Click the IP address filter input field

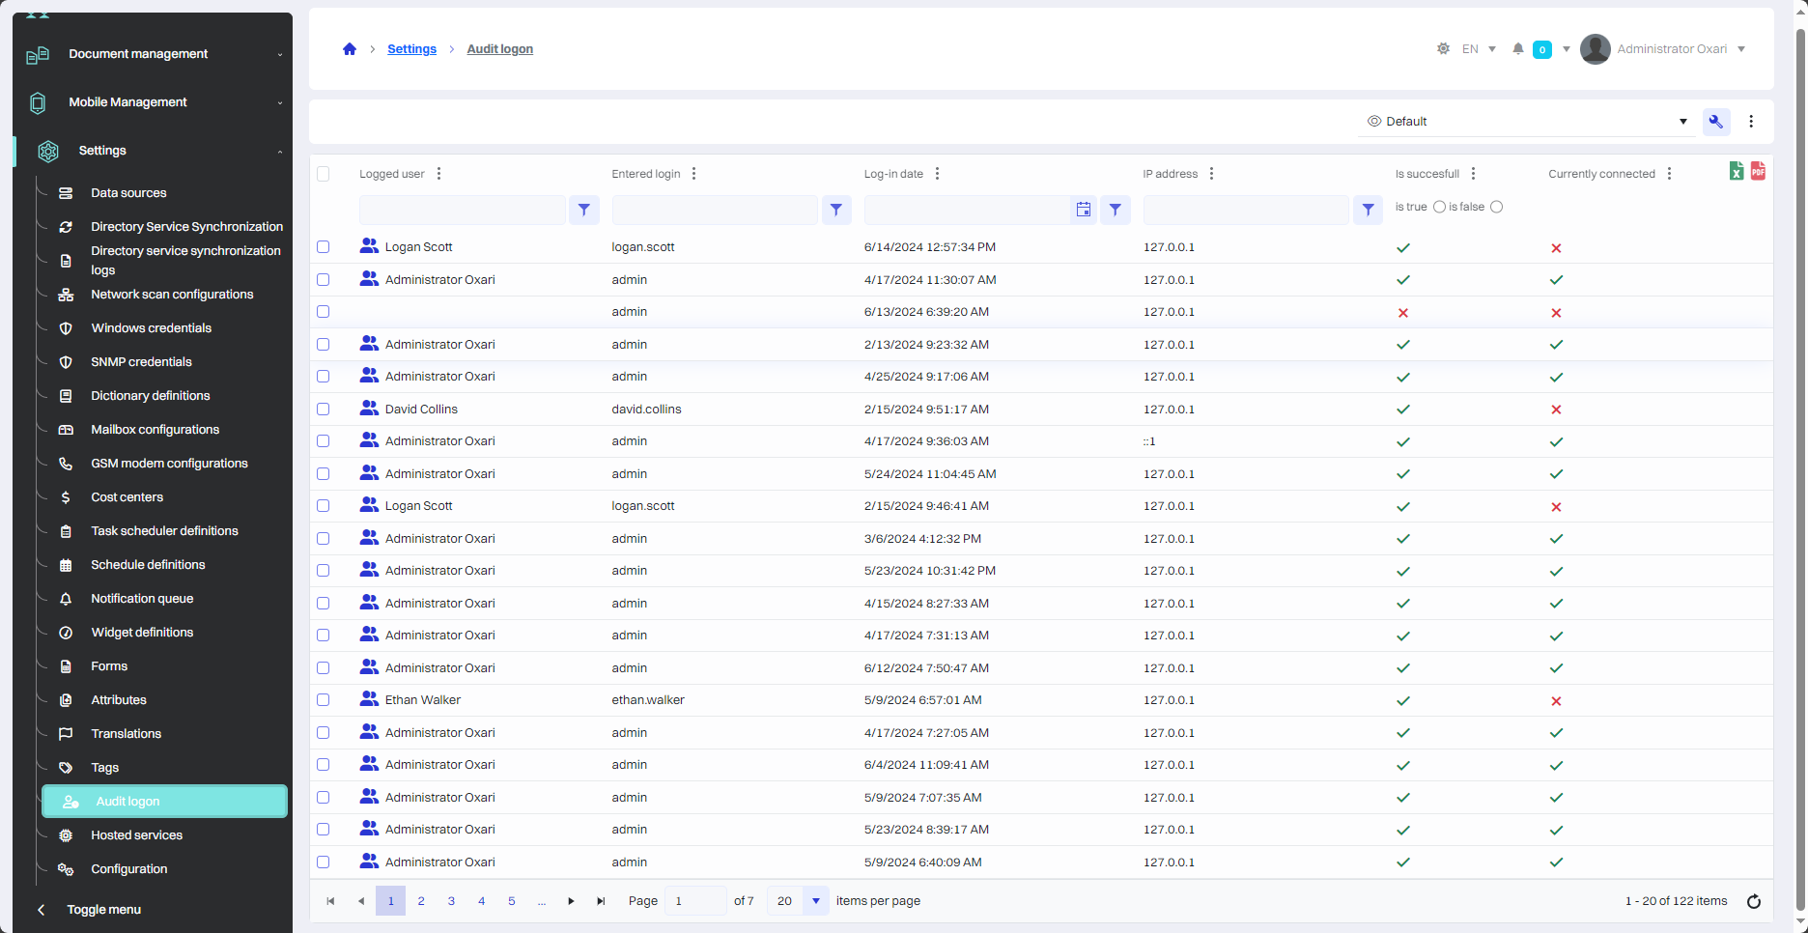(1246, 210)
